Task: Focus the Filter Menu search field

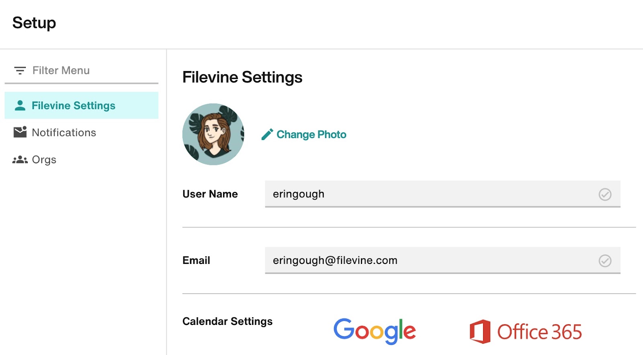Action: coord(82,71)
